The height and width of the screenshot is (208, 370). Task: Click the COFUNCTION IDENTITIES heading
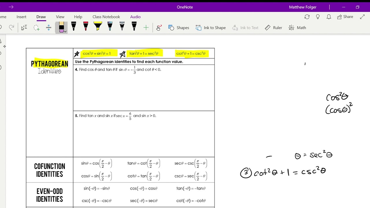49,170
